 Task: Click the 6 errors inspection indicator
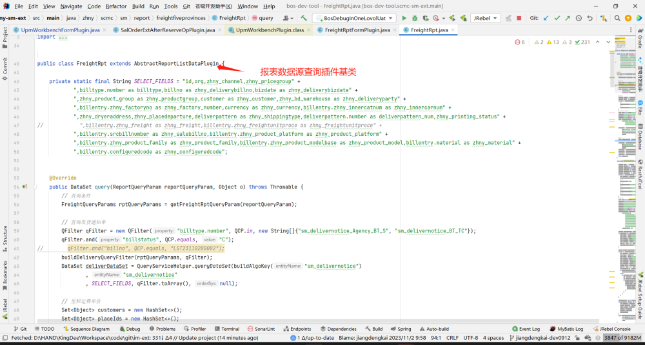[520, 42]
